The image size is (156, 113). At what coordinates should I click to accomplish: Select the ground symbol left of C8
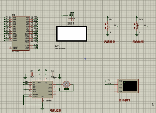click(25, 78)
